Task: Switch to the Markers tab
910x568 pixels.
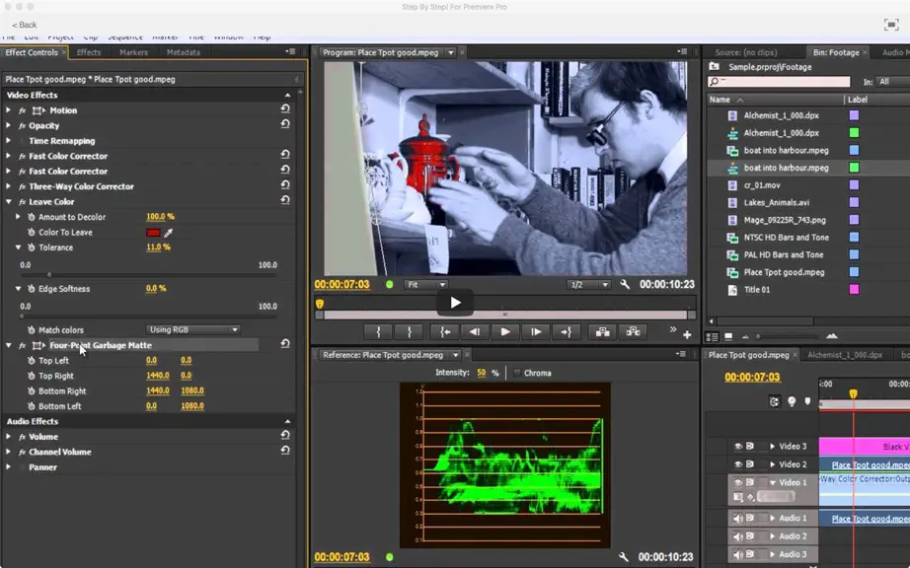Action: (133, 52)
